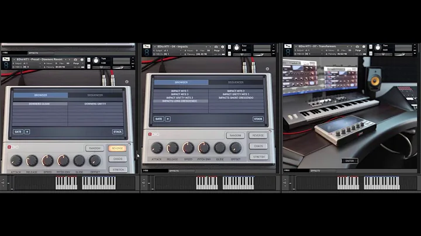Go to next preset arrow in Downers header

click(x=70, y=60)
